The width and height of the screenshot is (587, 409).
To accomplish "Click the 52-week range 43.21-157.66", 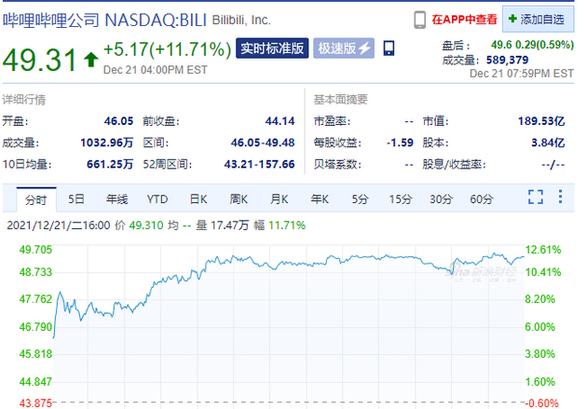I will point(259,164).
